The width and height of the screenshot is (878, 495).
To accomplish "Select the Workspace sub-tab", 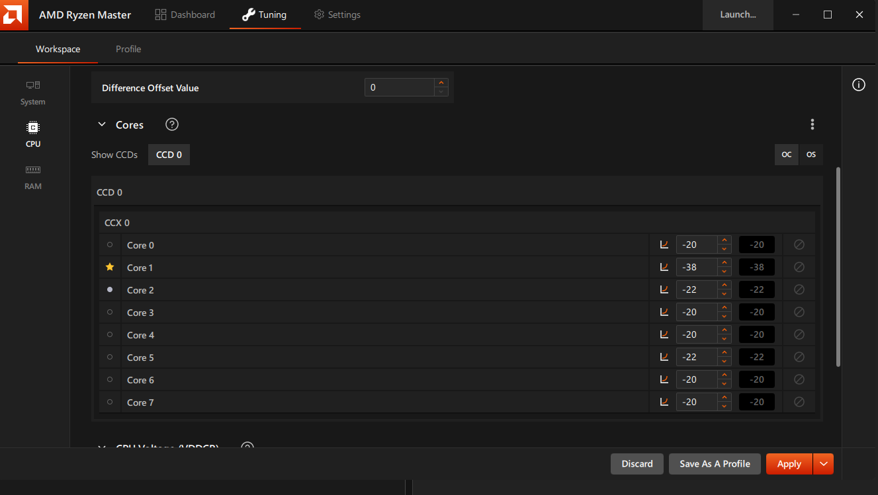I will 58,49.
